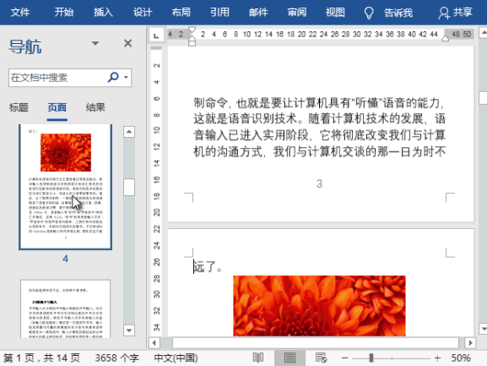This screenshot has height=366, width=487.
Task: Switch to Web Layout view icon
Action: click(x=321, y=358)
